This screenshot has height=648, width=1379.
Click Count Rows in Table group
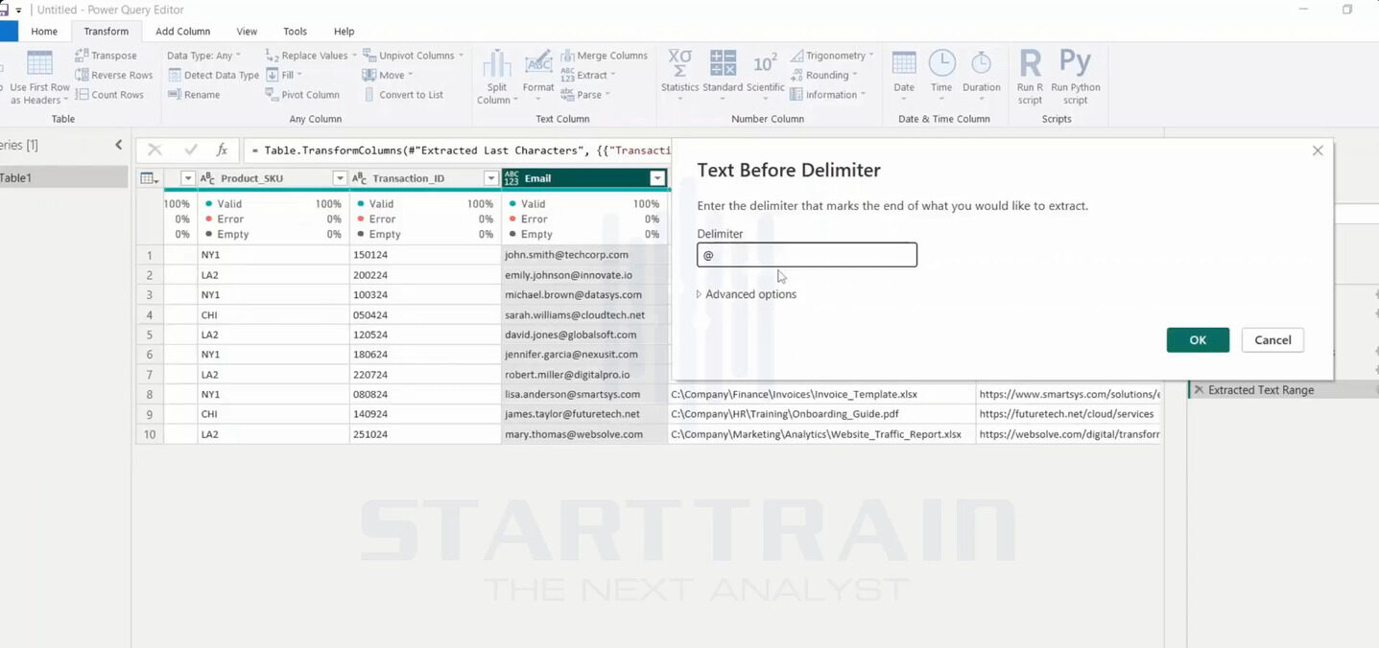point(109,95)
